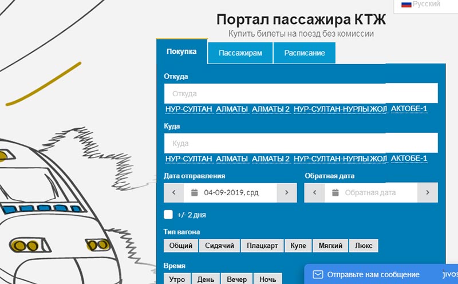Choose АКТОБЕ-1 under the Откуда field
The width and height of the screenshot is (458, 284).
coord(409,109)
